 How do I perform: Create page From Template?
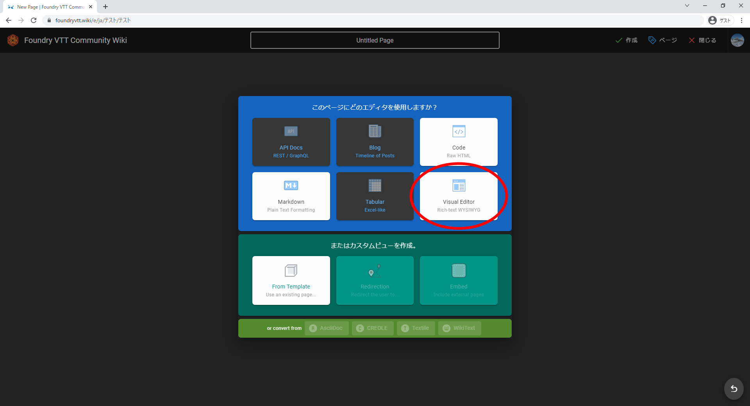pyautogui.click(x=291, y=280)
